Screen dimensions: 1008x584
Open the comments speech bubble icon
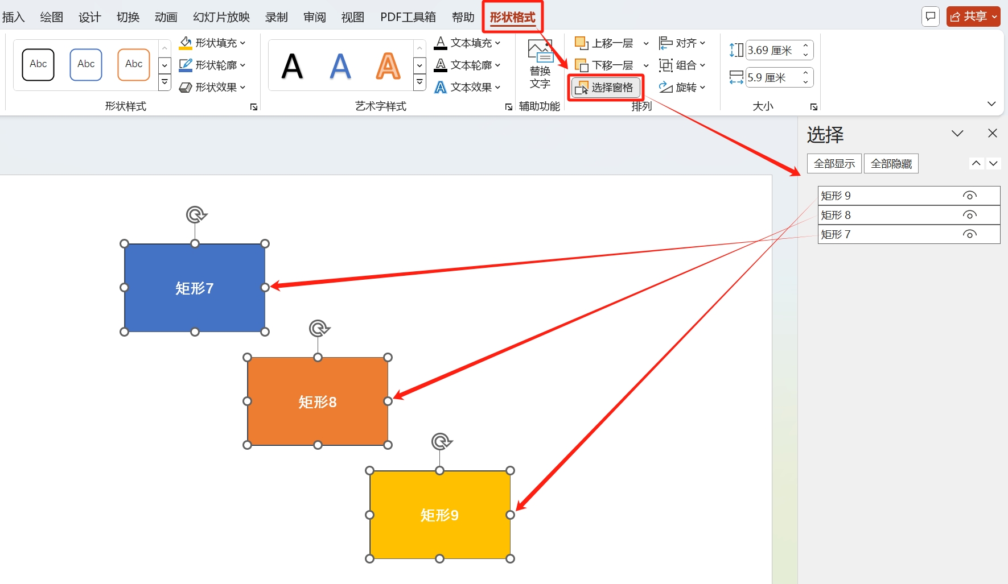tap(930, 16)
